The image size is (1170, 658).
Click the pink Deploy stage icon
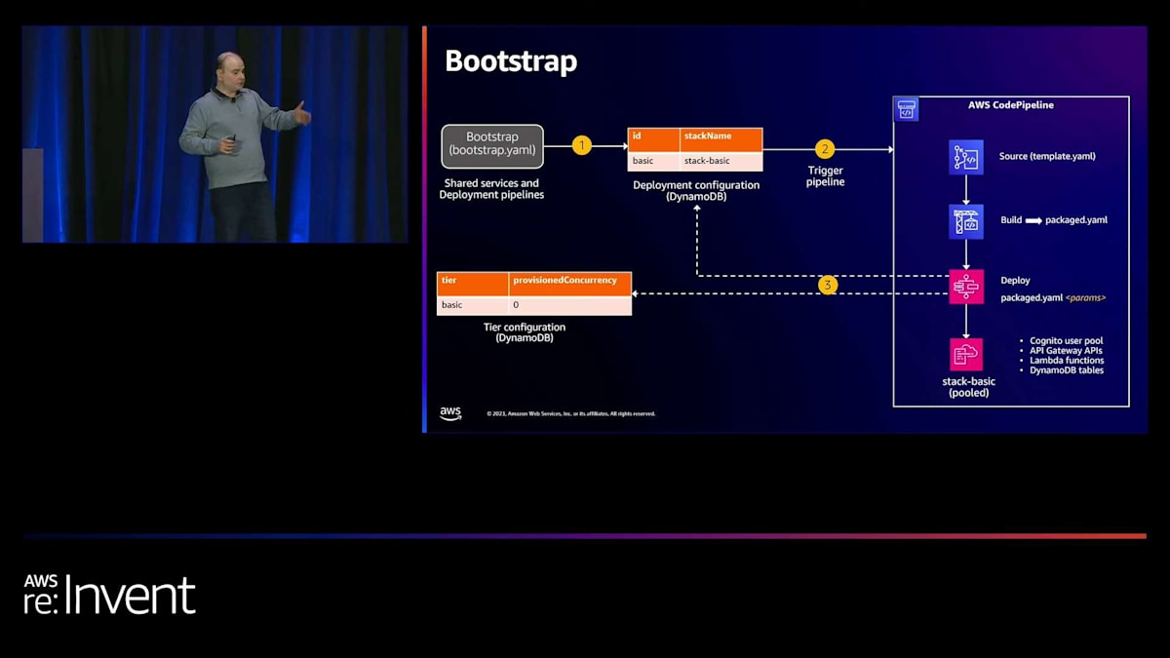click(966, 287)
